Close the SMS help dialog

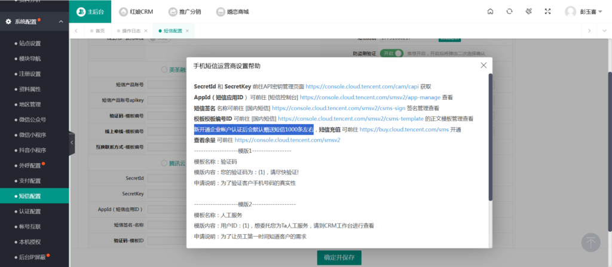click(484, 66)
